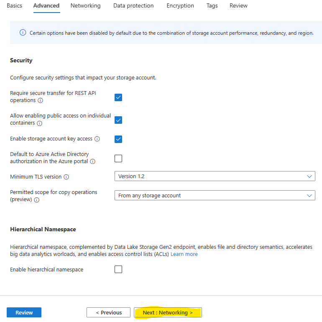Open the Tags tab
The width and height of the screenshot is (322, 322).
click(x=212, y=6)
